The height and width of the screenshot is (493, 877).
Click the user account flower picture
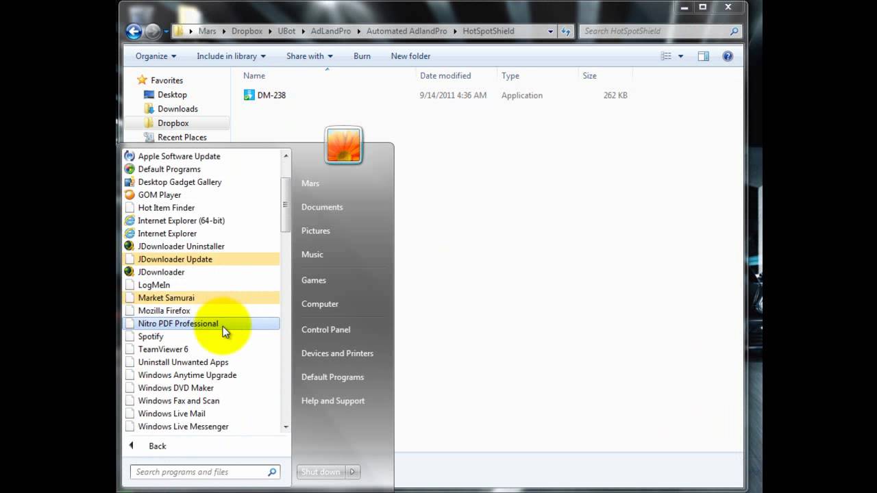tap(343, 145)
